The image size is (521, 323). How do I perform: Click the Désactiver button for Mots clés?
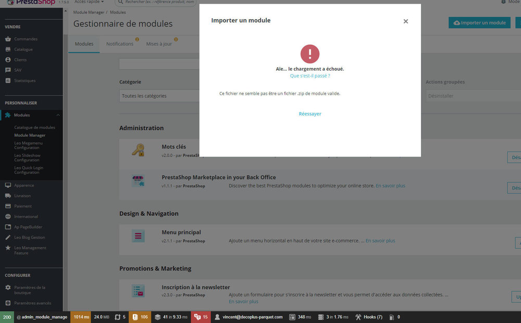(514, 157)
